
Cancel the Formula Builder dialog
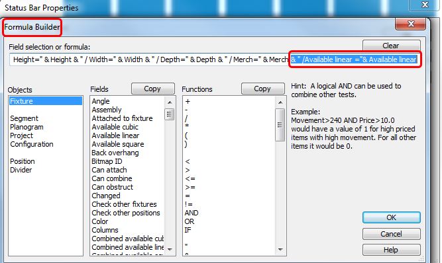[x=391, y=234]
